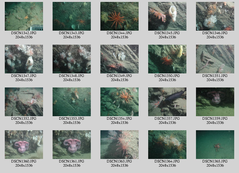
Task: Click the 2048x1536 size under DSCN1353.JPG
Action: pos(72,123)
